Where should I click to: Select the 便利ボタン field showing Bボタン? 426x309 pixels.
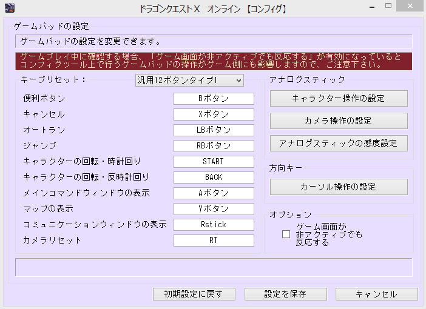214,99
